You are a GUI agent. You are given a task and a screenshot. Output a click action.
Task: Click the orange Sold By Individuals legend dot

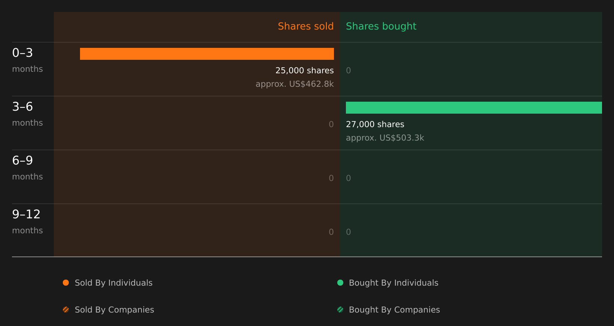click(x=66, y=283)
